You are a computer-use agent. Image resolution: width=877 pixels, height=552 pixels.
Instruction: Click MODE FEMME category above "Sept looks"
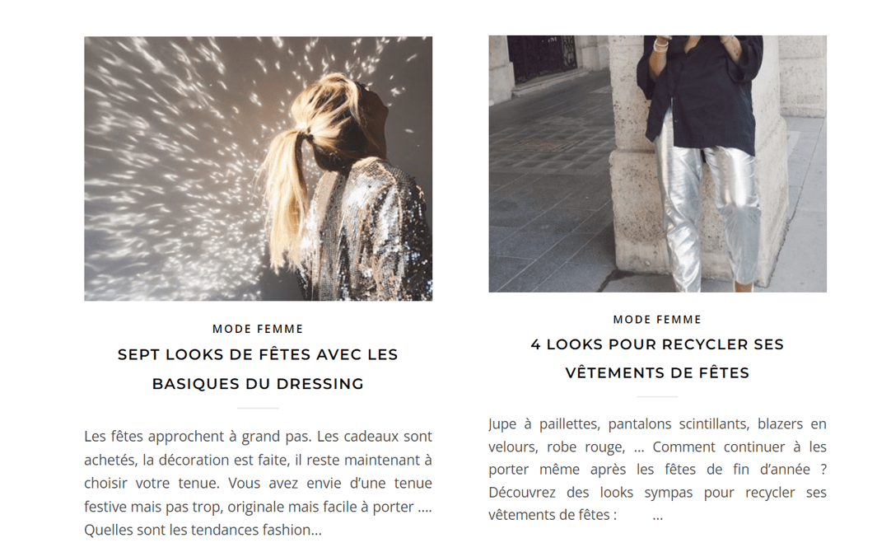(258, 330)
